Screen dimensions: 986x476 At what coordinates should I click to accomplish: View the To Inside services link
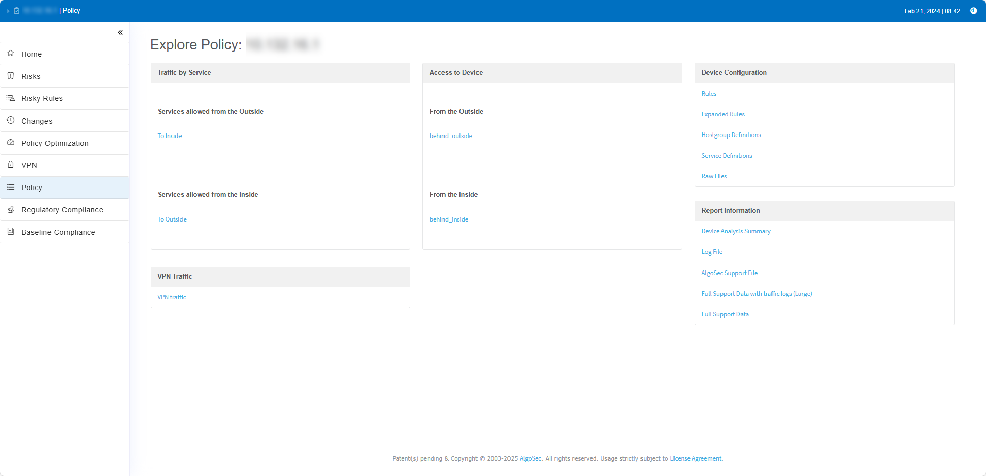pos(170,136)
